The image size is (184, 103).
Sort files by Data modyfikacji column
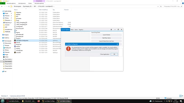[43, 10]
